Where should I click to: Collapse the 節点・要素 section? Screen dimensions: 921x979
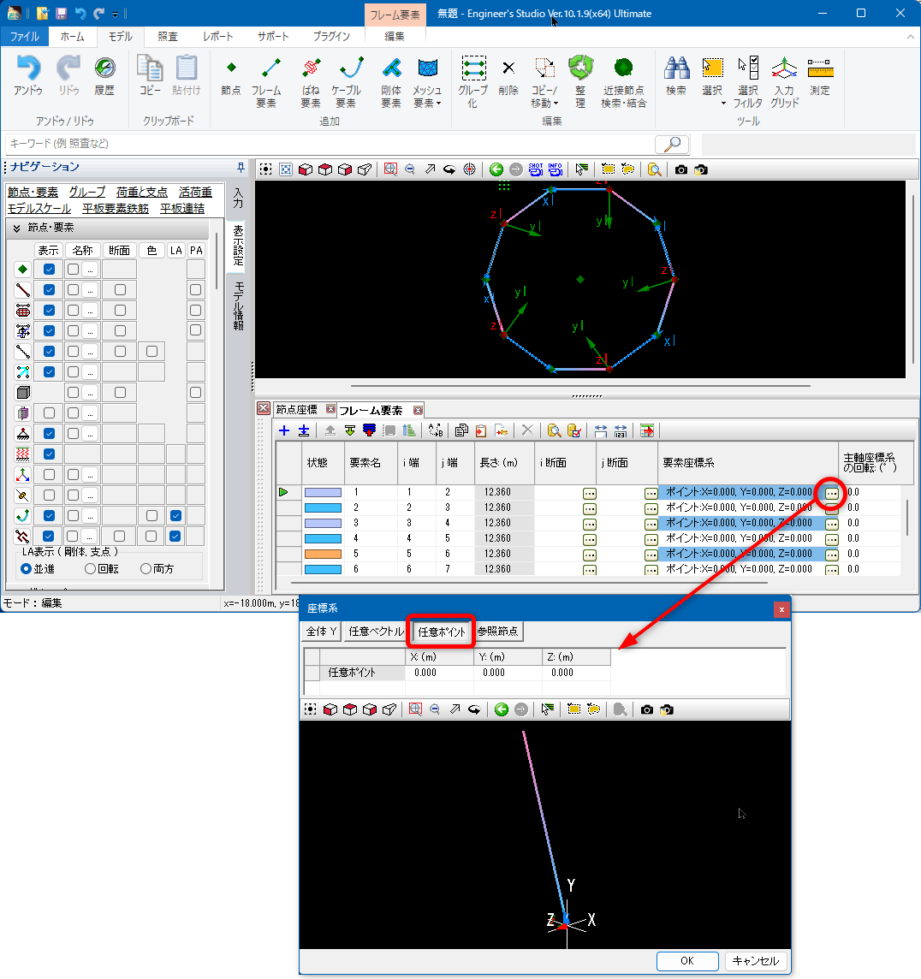tap(17, 228)
